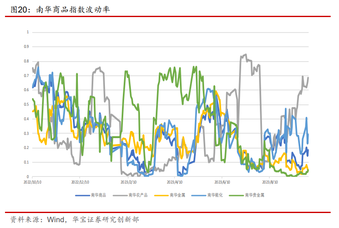Select the gray 南华农产品 legend swatch

click(x=120, y=196)
